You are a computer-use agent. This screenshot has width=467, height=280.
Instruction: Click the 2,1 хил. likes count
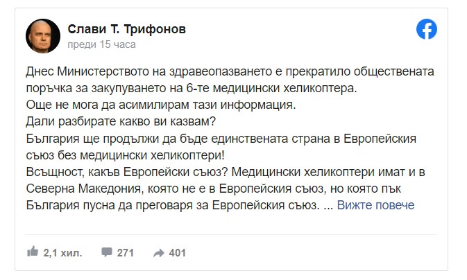[60, 253]
